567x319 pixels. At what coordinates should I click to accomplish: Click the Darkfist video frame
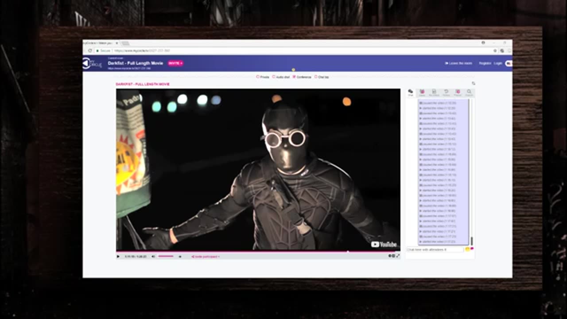[x=258, y=170]
